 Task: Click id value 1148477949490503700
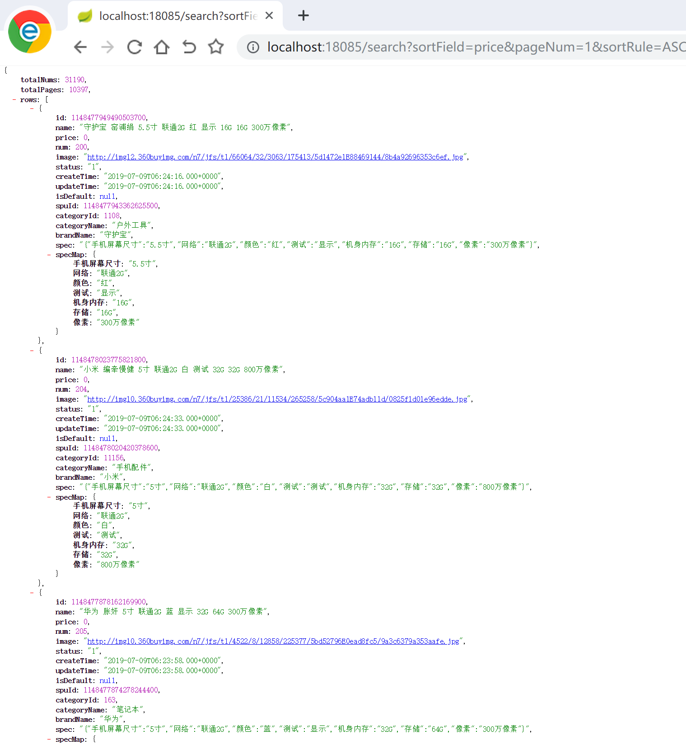(x=108, y=118)
